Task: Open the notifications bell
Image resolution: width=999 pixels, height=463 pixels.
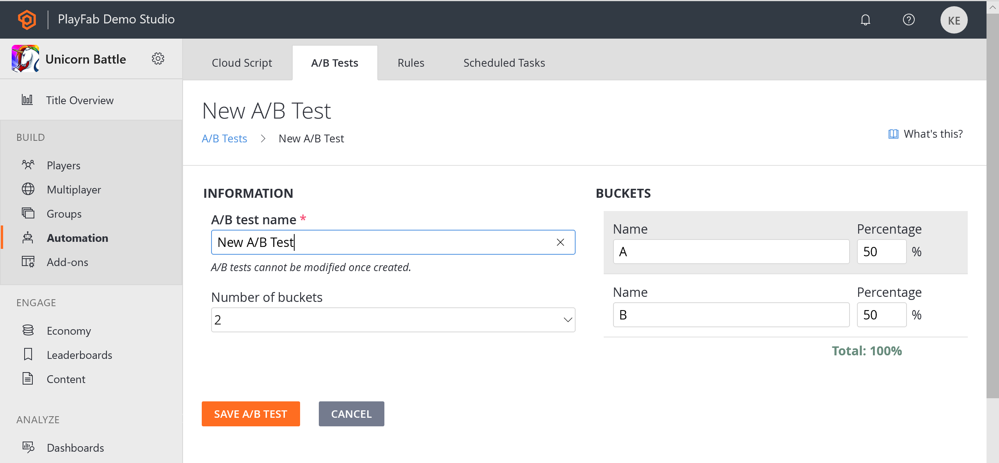Action: tap(865, 20)
